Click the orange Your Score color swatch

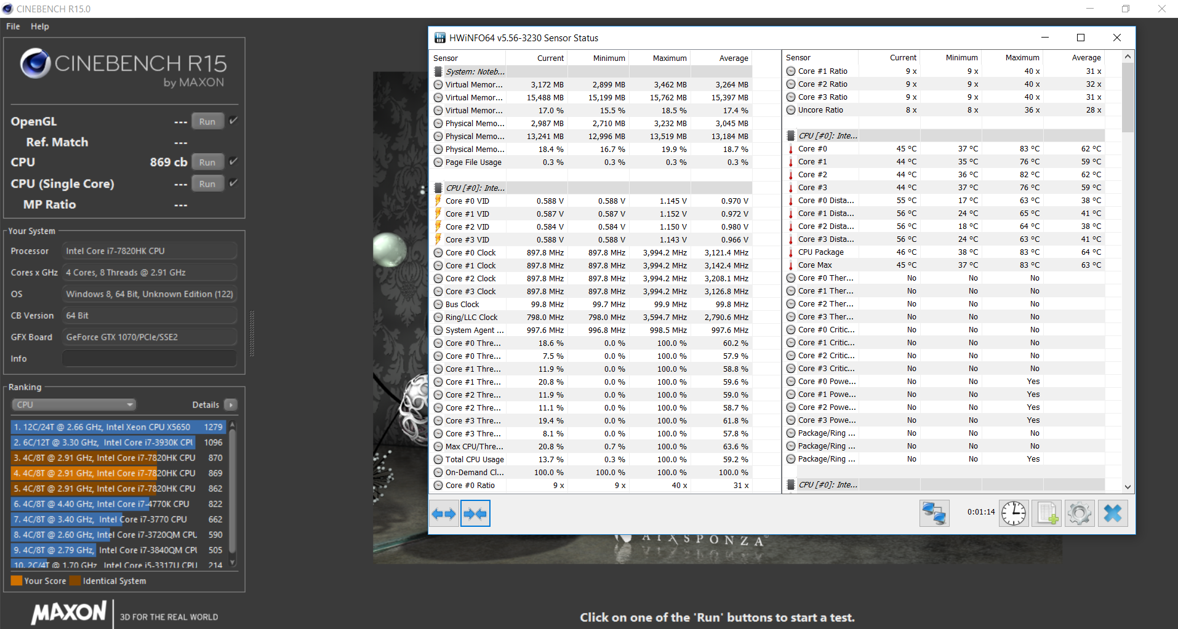(x=17, y=581)
